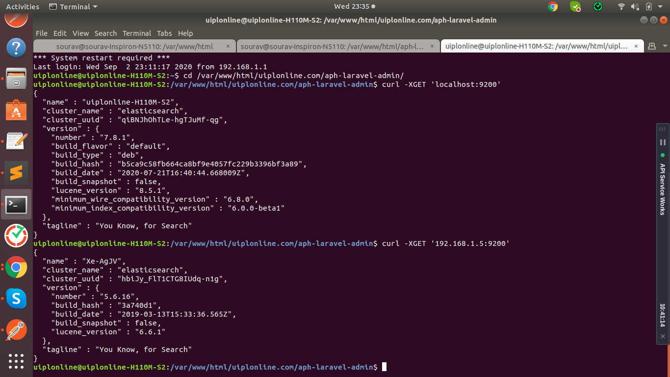
Task: Click the lucene_version "8.5.1" line
Action: 110,190
